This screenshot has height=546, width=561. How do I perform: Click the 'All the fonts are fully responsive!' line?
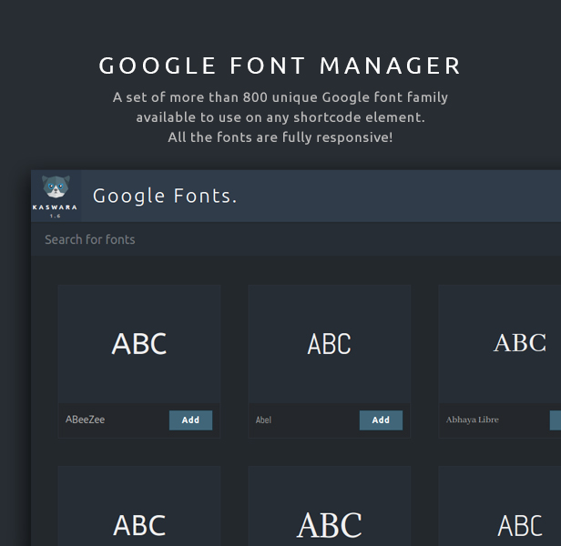280,137
